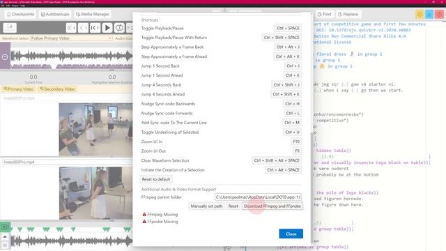Click the Toggle Playback/Pause With Return shortcut
The width and height of the screenshot is (446, 251).
click(282, 38)
